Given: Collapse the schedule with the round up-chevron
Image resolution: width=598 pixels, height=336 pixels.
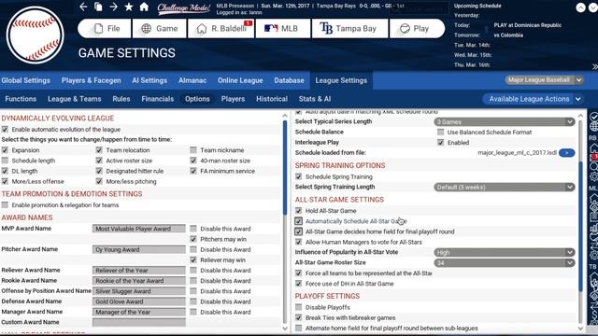Looking at the screenshot, I should 580,7.
